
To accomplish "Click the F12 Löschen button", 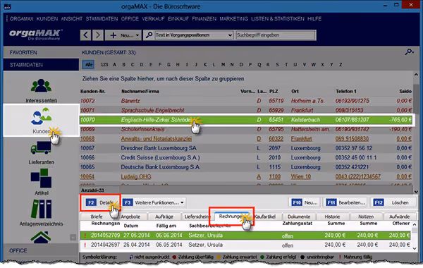I will point(393,202).
